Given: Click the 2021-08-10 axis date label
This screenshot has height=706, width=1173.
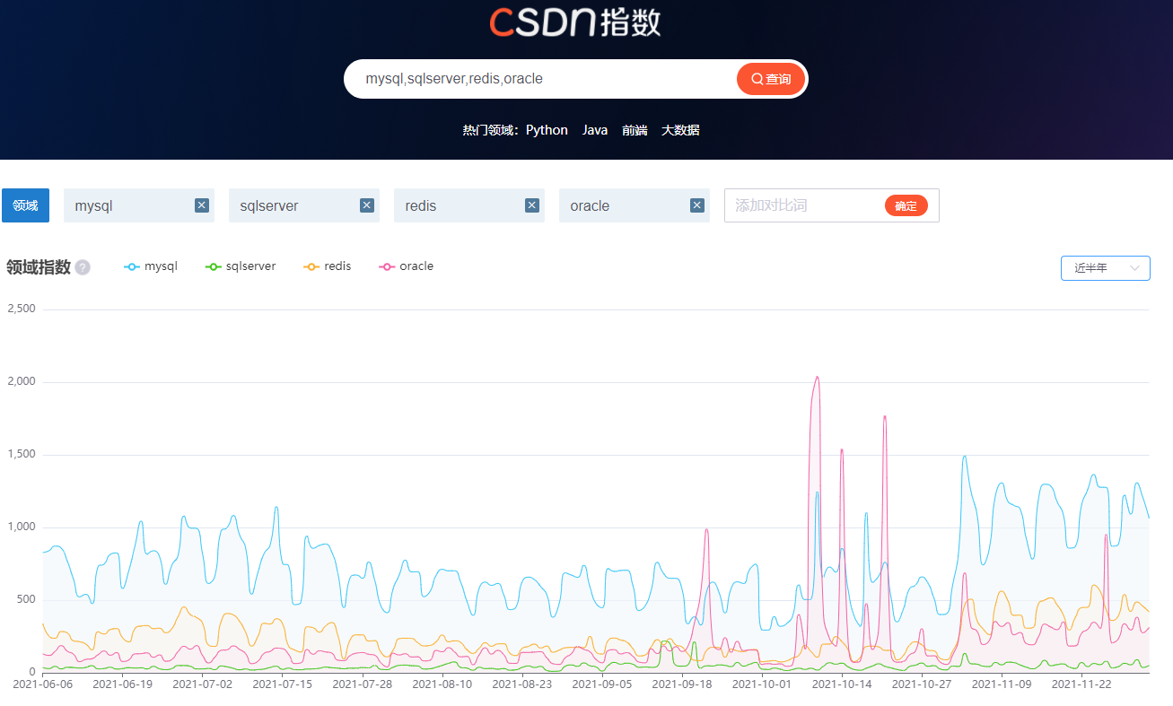Looking at the screenshot, I should click(442, 684).
